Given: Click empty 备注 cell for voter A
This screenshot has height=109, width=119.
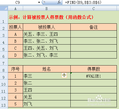Looking at the screenshot, I should tap(93, 34).
